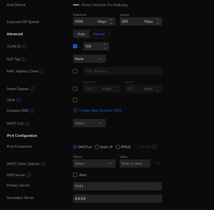Viewport: 214px width, 210px height.
Task: Click the QoS Tag info icon
Action: (24, 59)
